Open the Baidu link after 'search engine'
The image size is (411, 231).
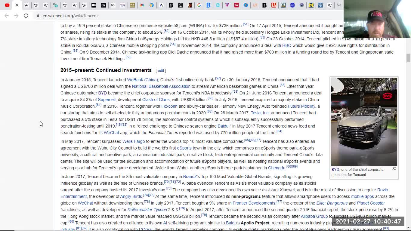pyautogui.click(x=223, y=126)
